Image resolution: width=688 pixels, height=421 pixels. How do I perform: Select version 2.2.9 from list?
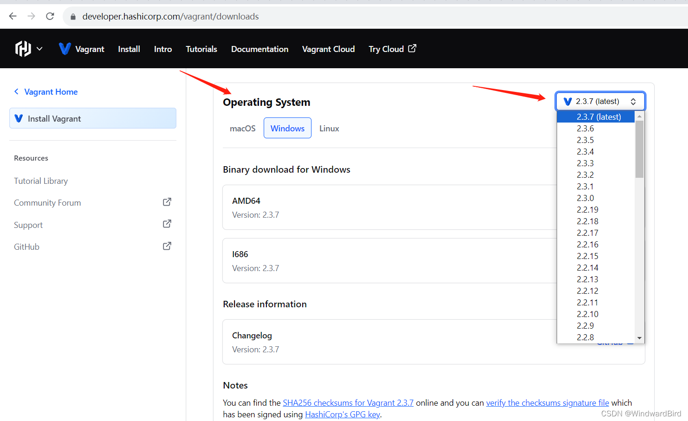(x=596, y=326)
